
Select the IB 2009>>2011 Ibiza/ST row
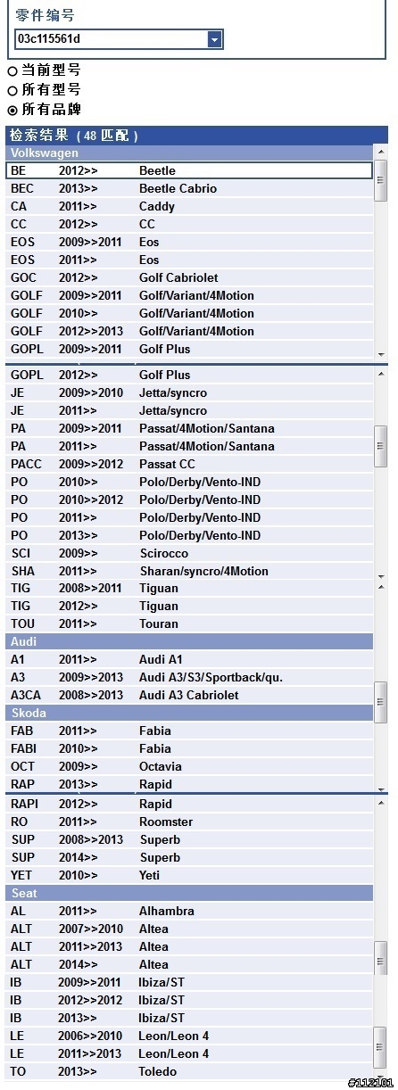189,982
